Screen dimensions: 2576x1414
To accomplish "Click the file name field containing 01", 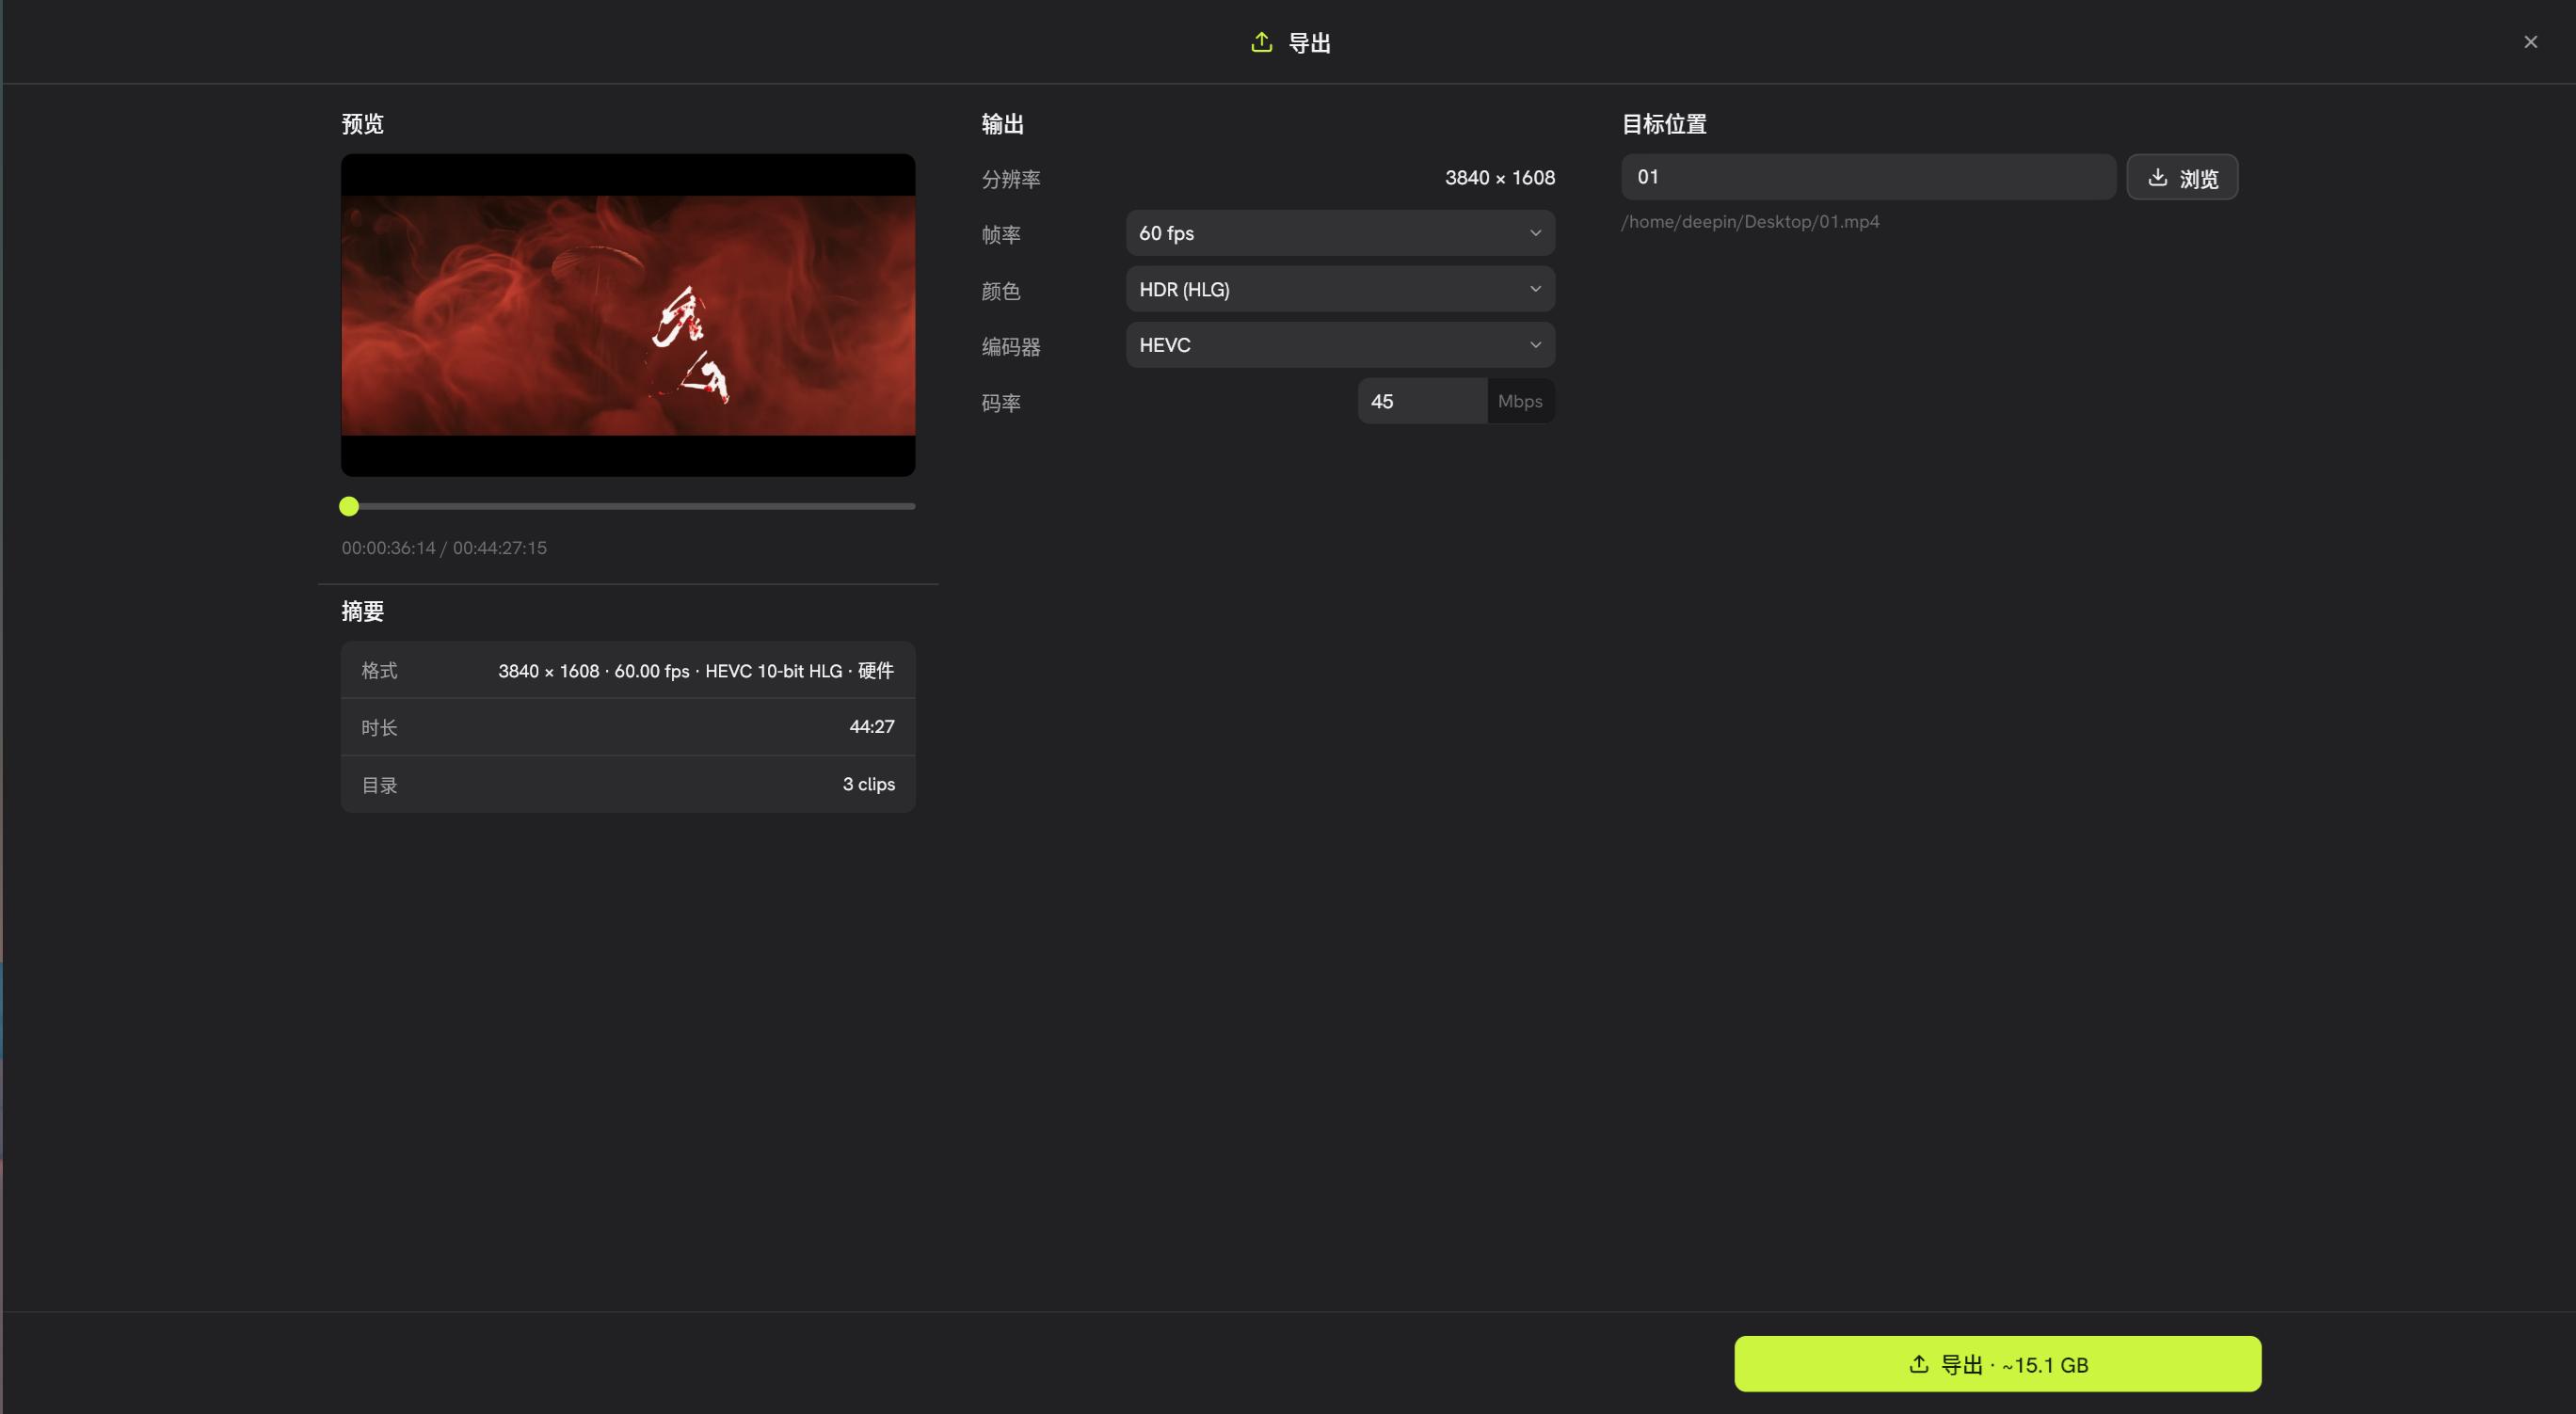I will (x=1868, y=177).
